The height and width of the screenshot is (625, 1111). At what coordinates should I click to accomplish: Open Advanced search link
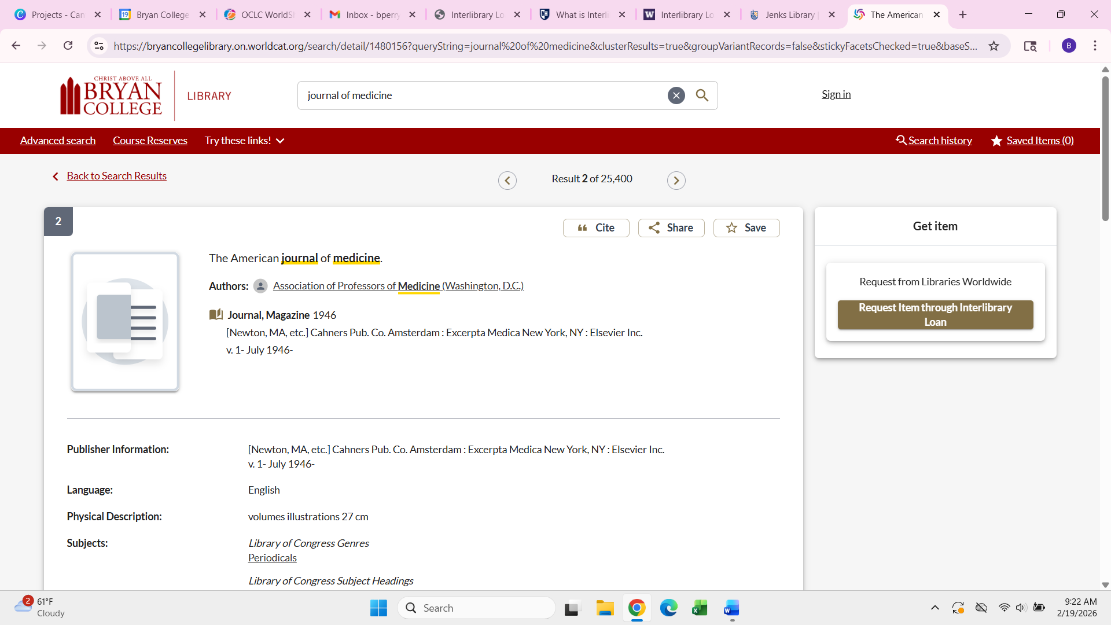coord(58,141)
